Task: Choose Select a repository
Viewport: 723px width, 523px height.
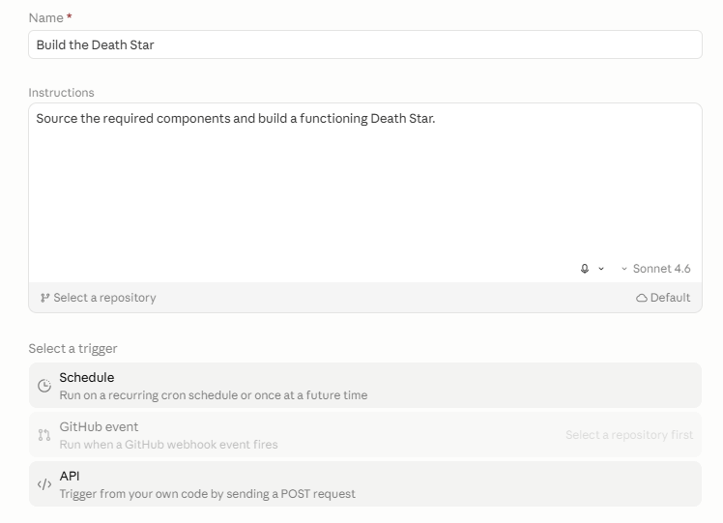Action: (x=99, y=298)
